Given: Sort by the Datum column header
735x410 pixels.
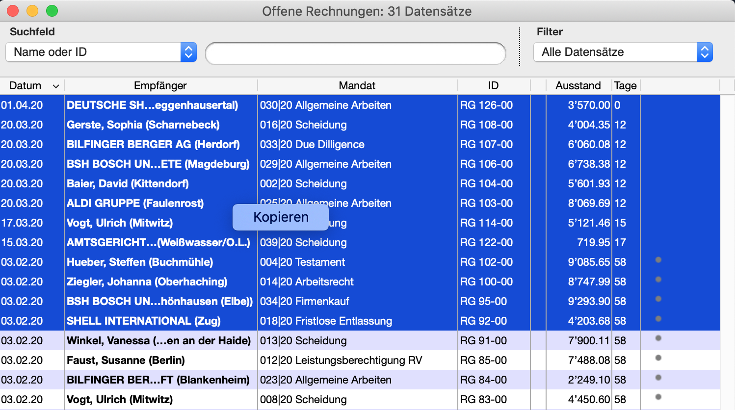Looking at the screenshot, I should 32,86.
